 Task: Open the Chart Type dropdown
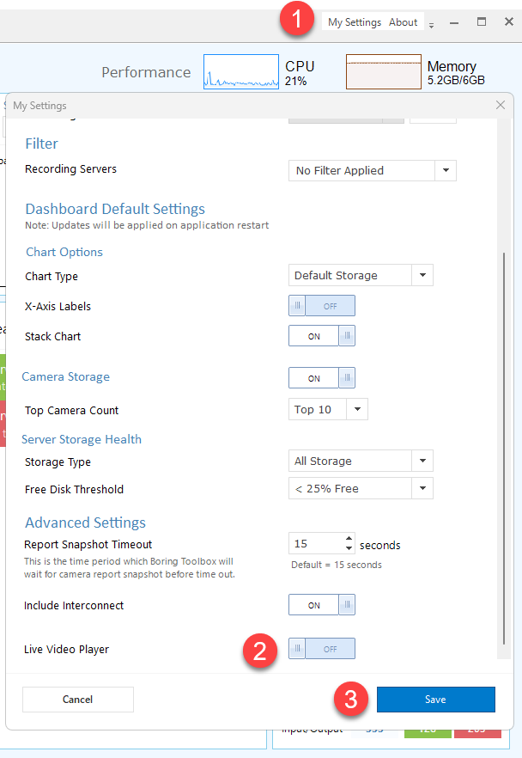pos(422,275)
